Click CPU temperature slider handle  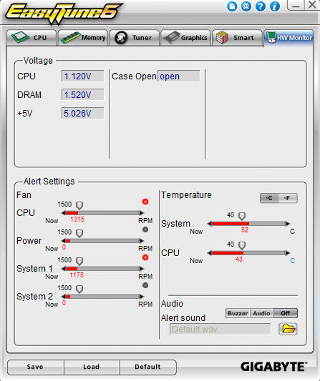tap(242, 245)
